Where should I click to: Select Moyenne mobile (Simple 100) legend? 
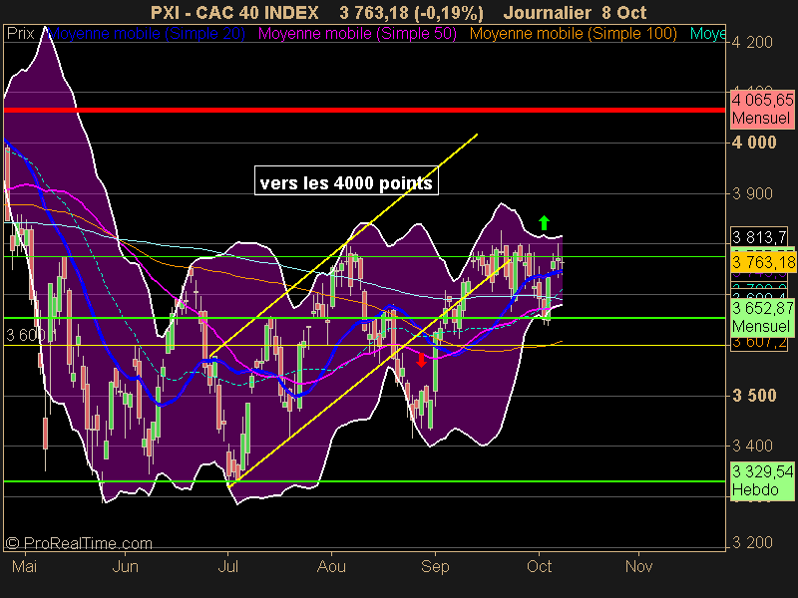[x=573, y=34]
